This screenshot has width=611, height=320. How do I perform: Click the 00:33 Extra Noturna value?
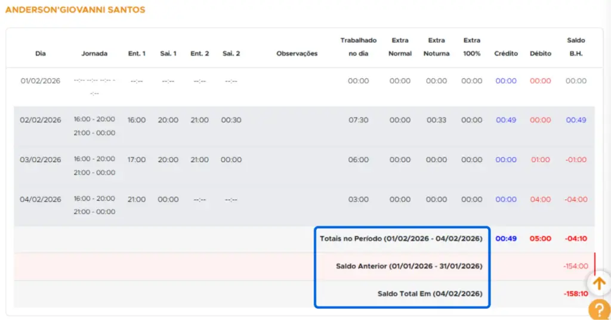[x=436, y=120]
